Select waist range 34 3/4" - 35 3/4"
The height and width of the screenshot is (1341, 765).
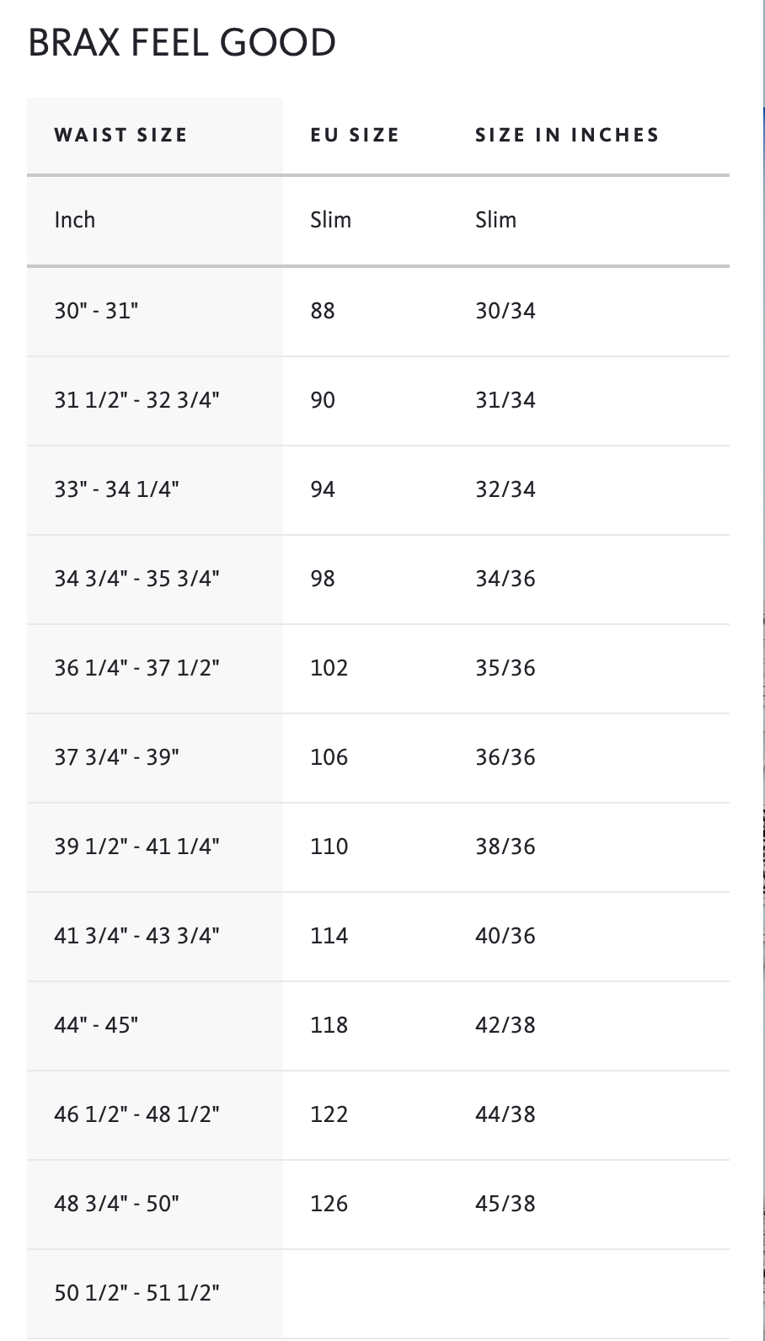pos(136,579)
